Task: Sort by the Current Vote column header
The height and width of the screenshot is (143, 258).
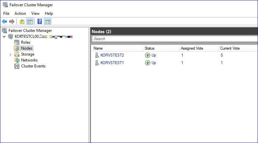Action: pyautogui.click(x=238, y=48)
